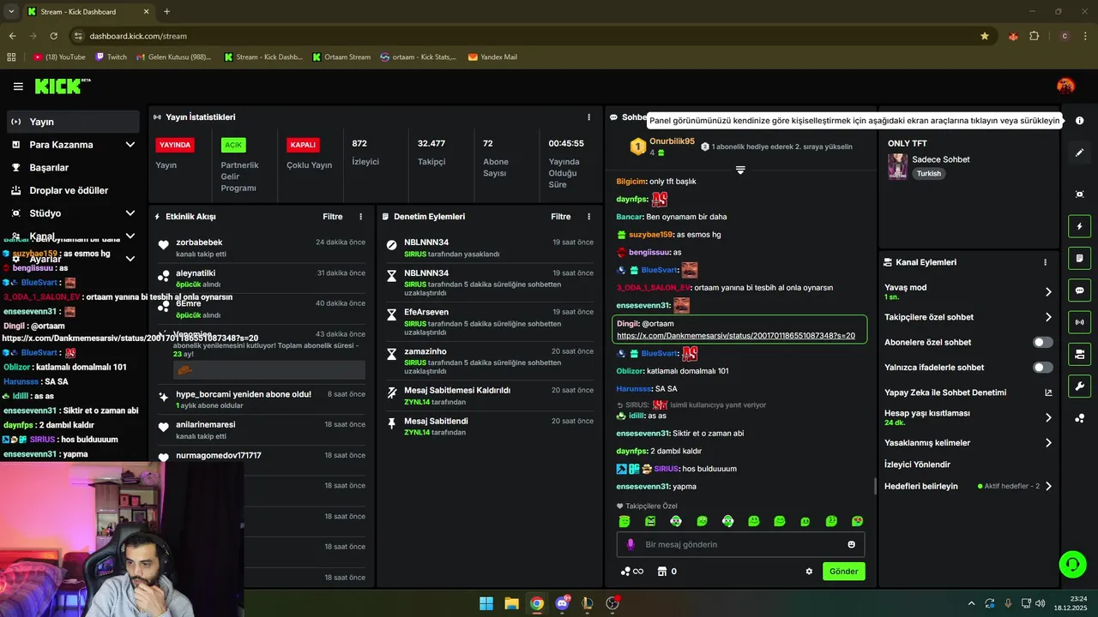Open chat settings gear icon
Viewport: 1098px width, 617px height.
[x=809, y=572]
